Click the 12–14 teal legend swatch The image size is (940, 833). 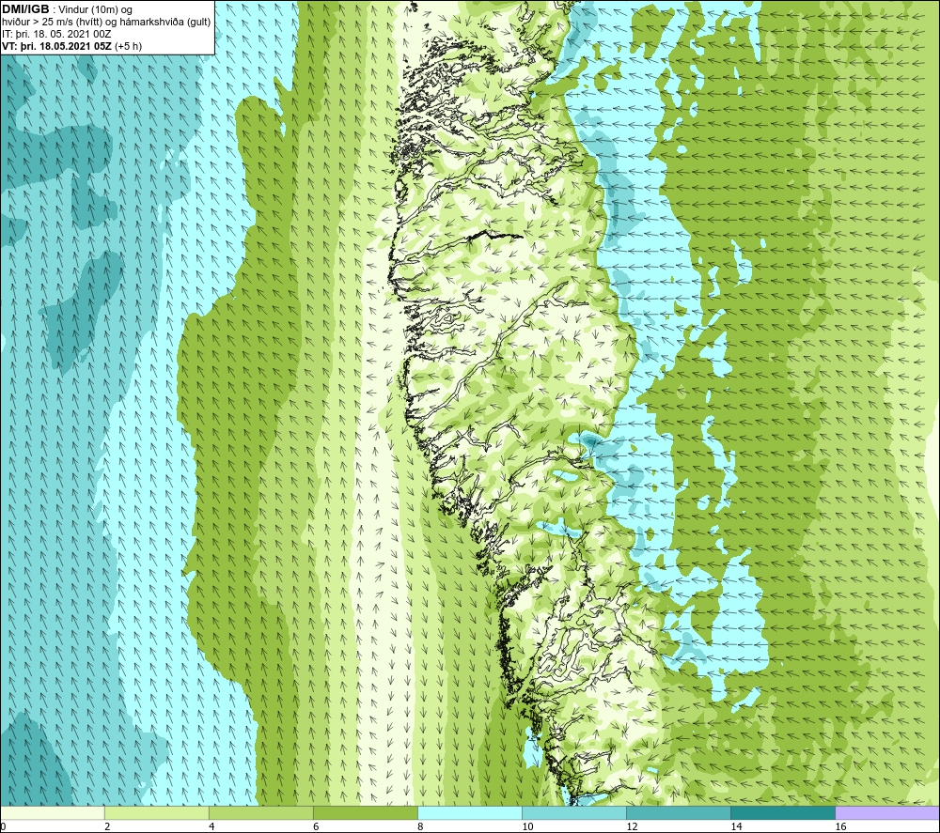pyautogui.click(x=678, y=813)
